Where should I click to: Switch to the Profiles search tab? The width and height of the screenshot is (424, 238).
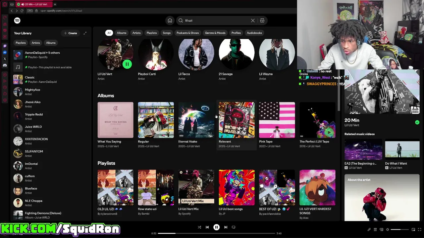[x=236, y=33]
